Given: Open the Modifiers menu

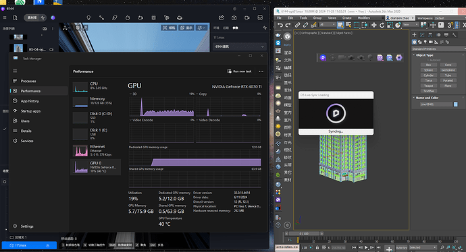Looking at the screenshot, I should pyautogui.click(x=363, y=18).
